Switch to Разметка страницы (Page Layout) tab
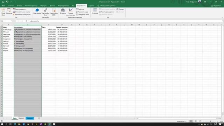Viewport: 224px width, 126px height. click(x=31, y=6)
